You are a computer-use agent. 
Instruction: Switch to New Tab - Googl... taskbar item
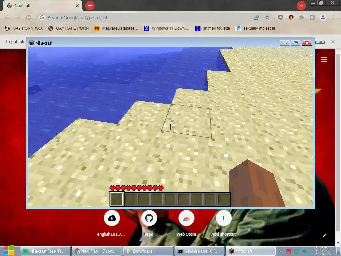97,251
